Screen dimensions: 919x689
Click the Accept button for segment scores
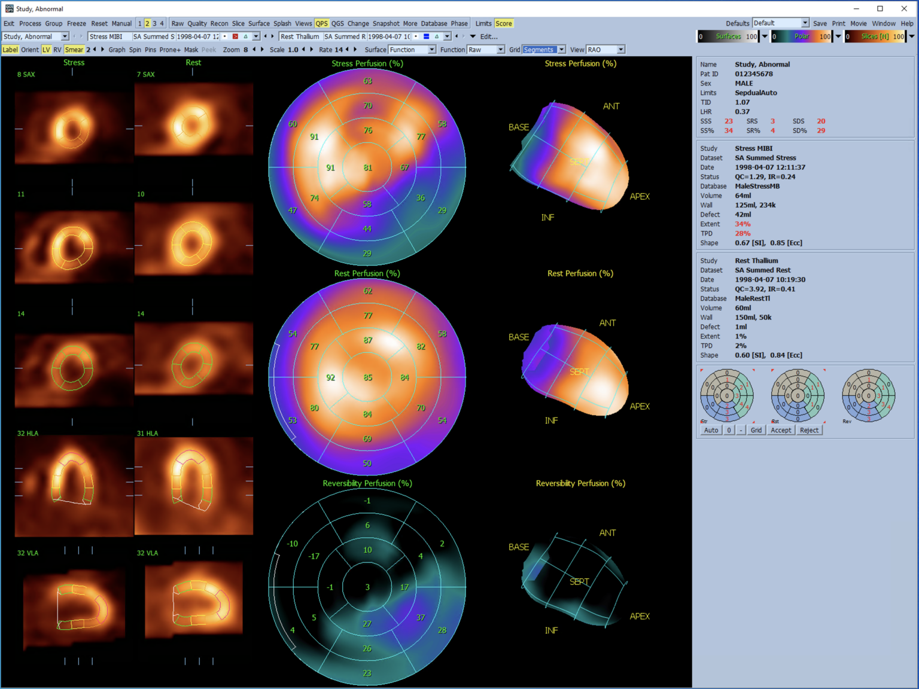(x=781, y=430)
